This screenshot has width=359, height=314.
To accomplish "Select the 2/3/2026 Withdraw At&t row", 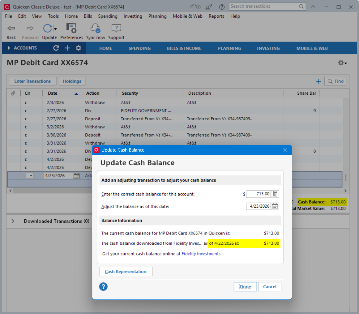I will [x=175, y=102].
